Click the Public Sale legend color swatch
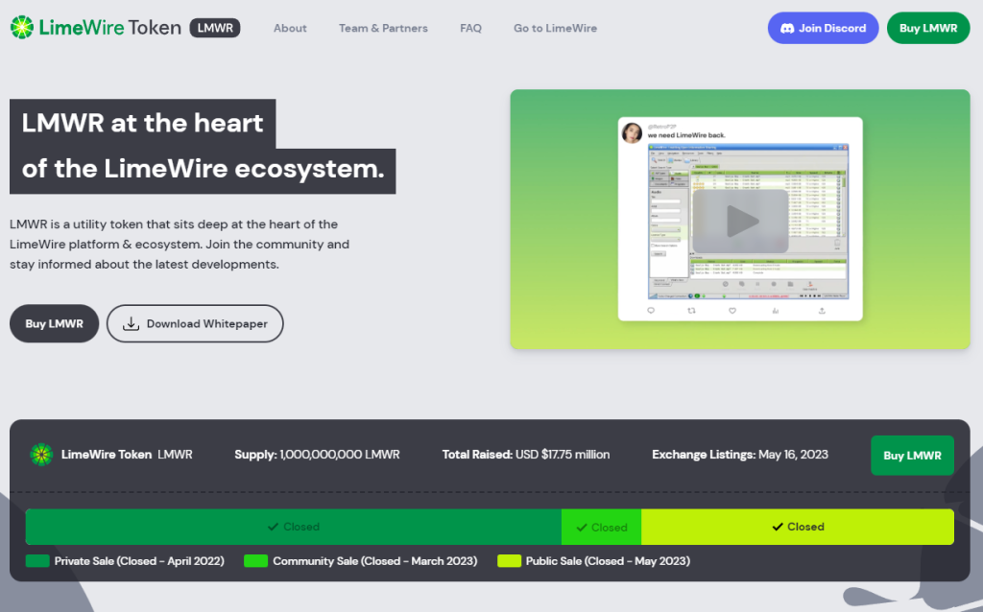This screenshot has height=612, width=983. pos(509,560)
